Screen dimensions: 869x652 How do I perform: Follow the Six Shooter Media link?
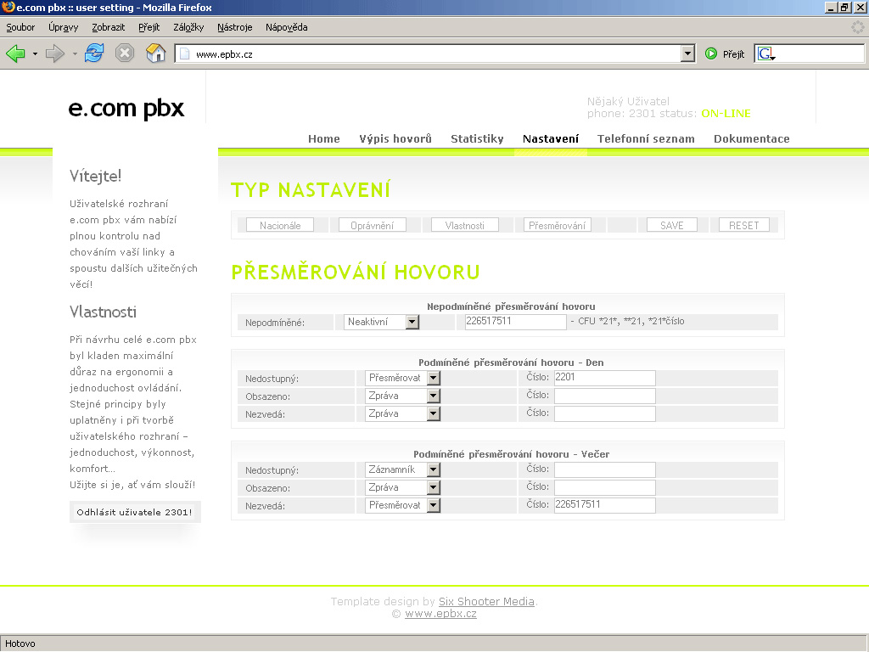486,602
